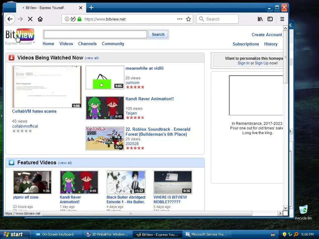Click the tracking protection shield icon
The height and width of the screenshot is (239, 319).
point(73,19)
